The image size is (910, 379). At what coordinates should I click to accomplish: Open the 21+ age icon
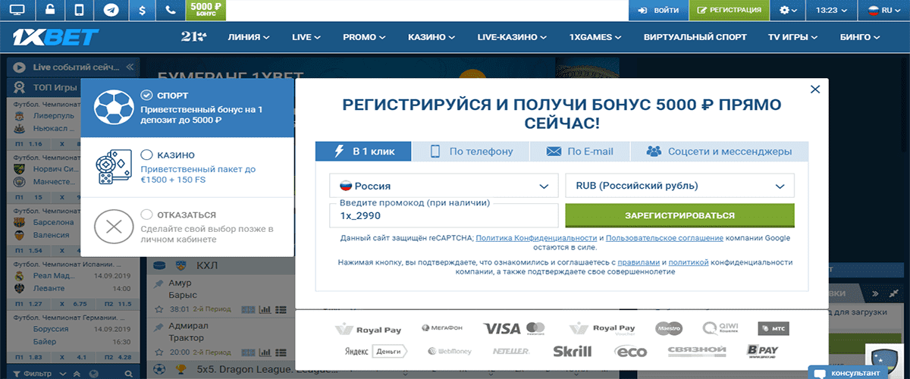click(x=194, y=36)
